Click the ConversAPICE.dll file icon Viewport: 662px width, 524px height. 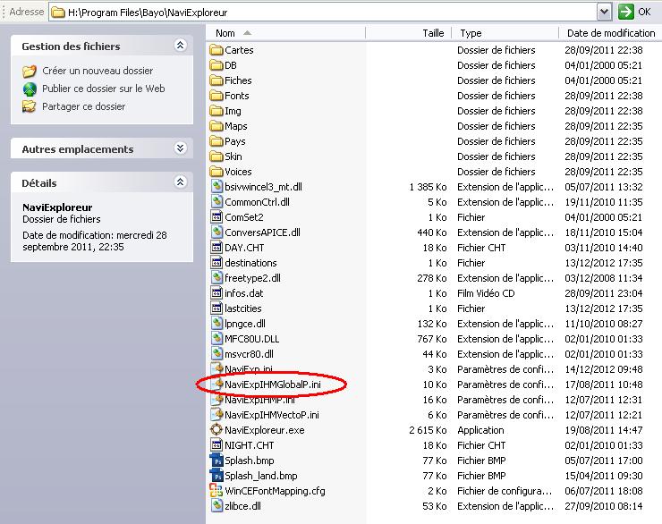pos(216,232)
